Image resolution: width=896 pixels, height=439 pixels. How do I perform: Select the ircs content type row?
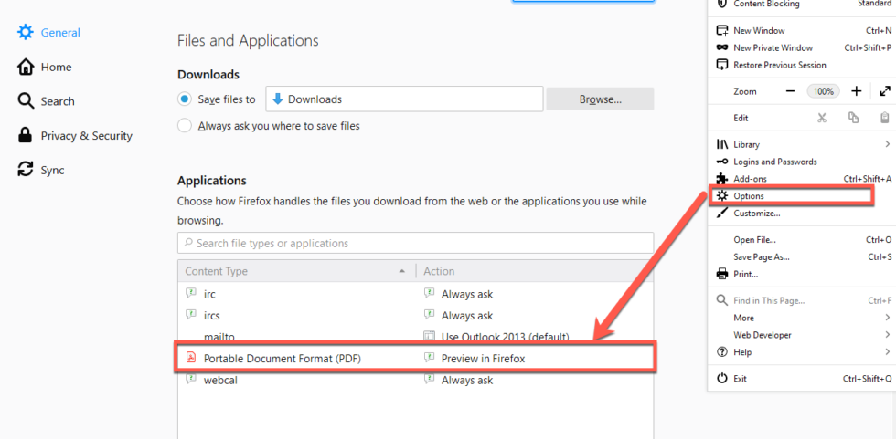(x=415, y=315)
